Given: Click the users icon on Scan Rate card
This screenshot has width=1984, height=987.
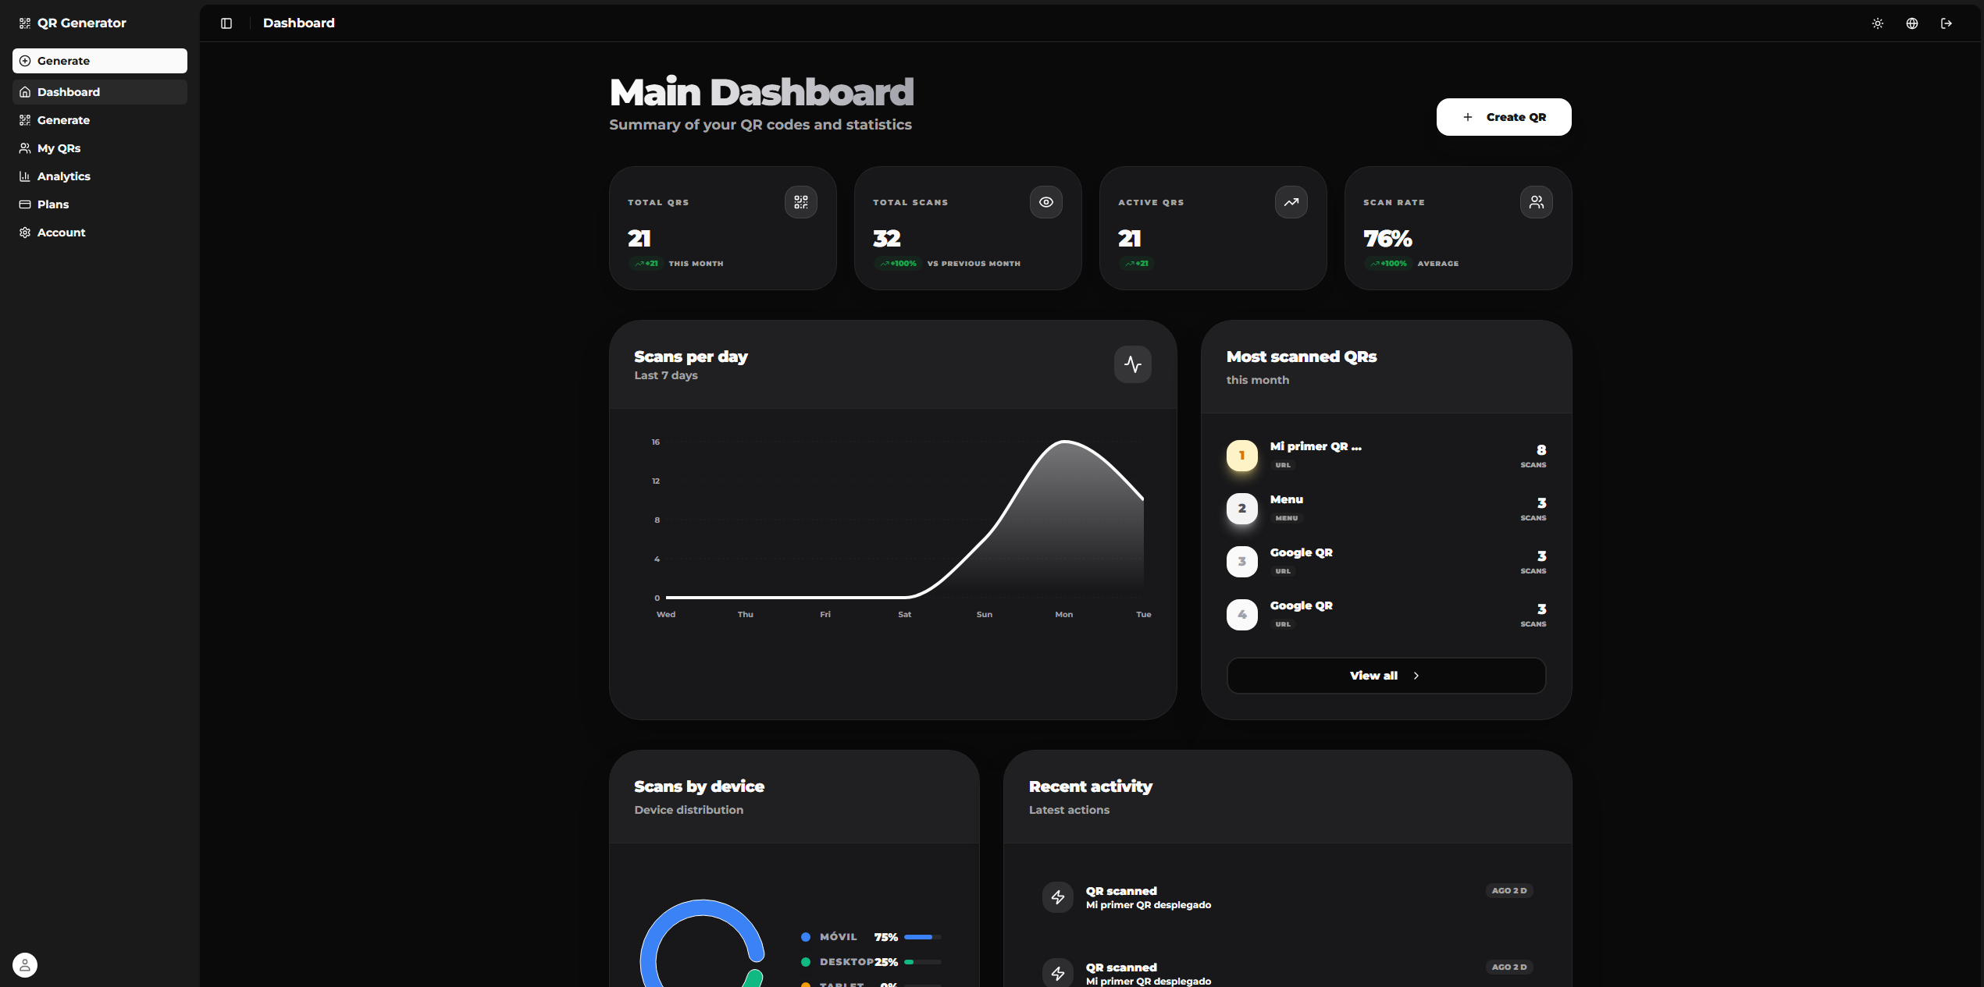Looking at the screenshot, I should tap(1537, 202).
